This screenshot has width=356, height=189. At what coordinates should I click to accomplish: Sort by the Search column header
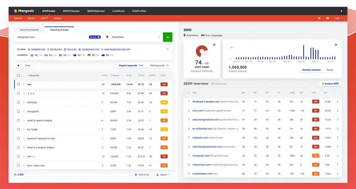pos(115,75)
